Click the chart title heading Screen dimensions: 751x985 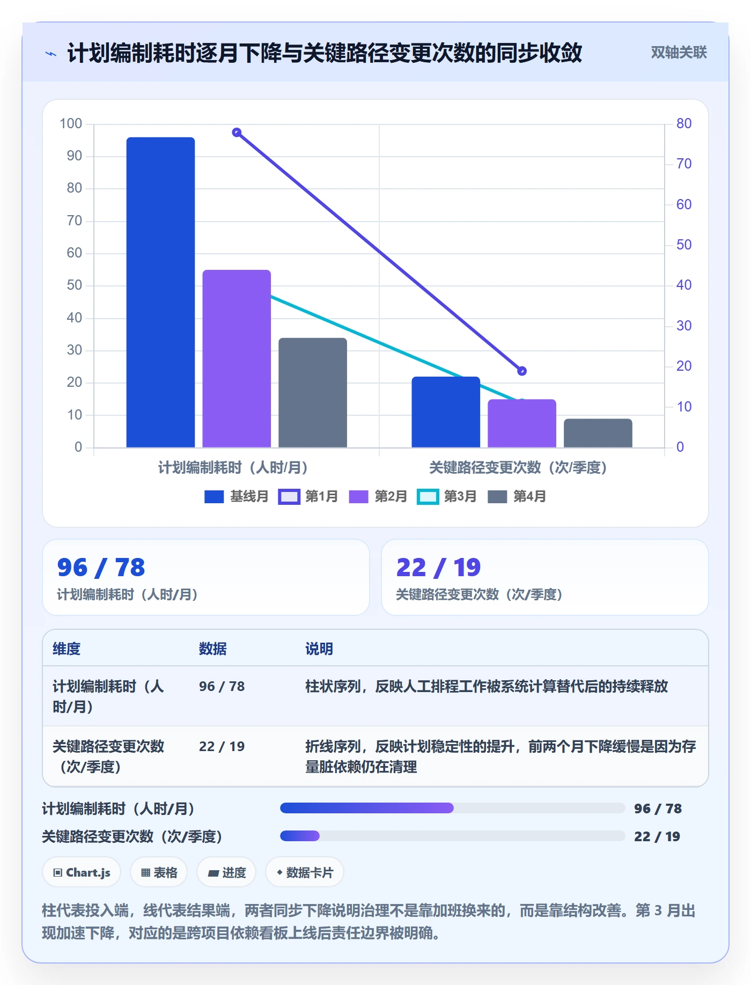coord(325,53)
